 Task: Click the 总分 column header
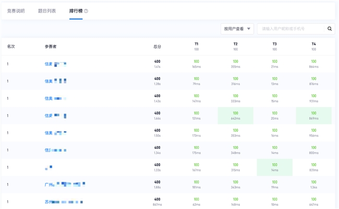click(x=157, y=47)
